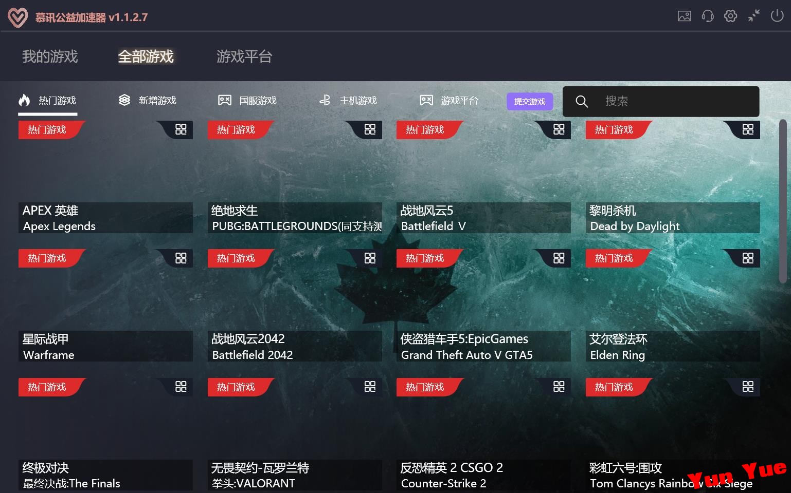Screen dimensions: 791x493
Task: Open the 绝地求生 PUBG game
Action: (x=295, y=177)
